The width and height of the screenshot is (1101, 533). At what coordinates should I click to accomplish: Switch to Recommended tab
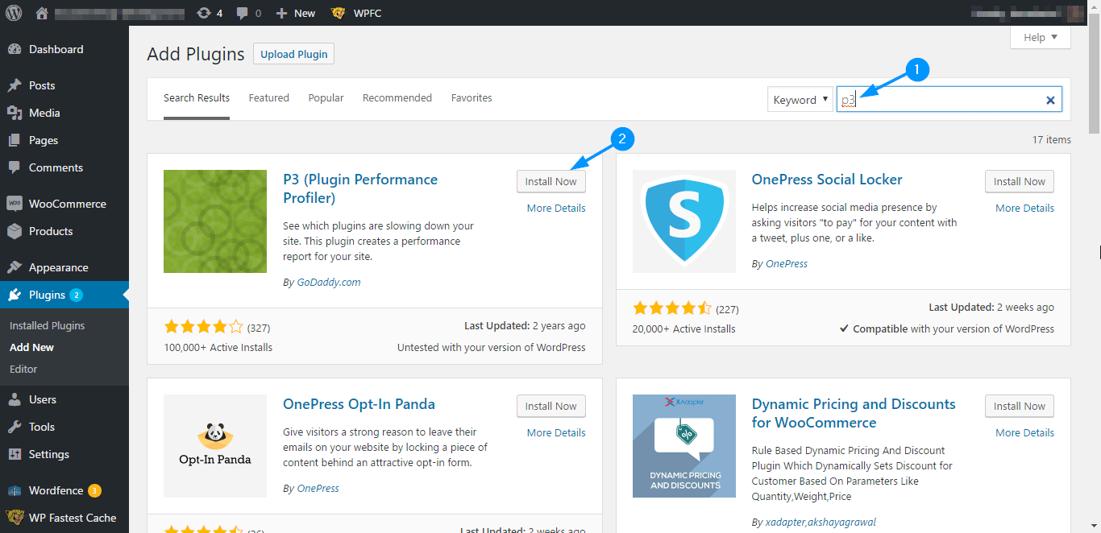pyautogui.click(x=397, y=98)
